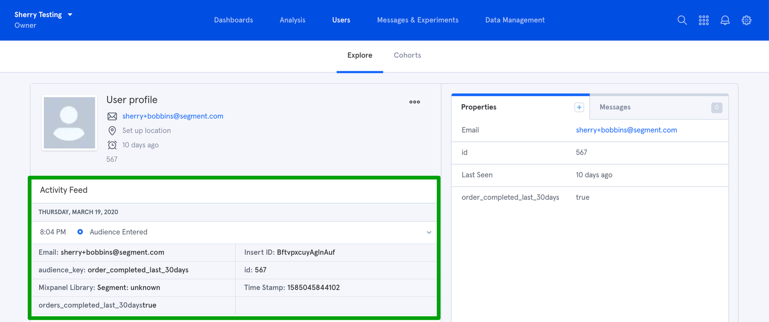This screenshot has height=322, width=769.
Task: Open the settings gear icon
Action: [x=746, y=20]
